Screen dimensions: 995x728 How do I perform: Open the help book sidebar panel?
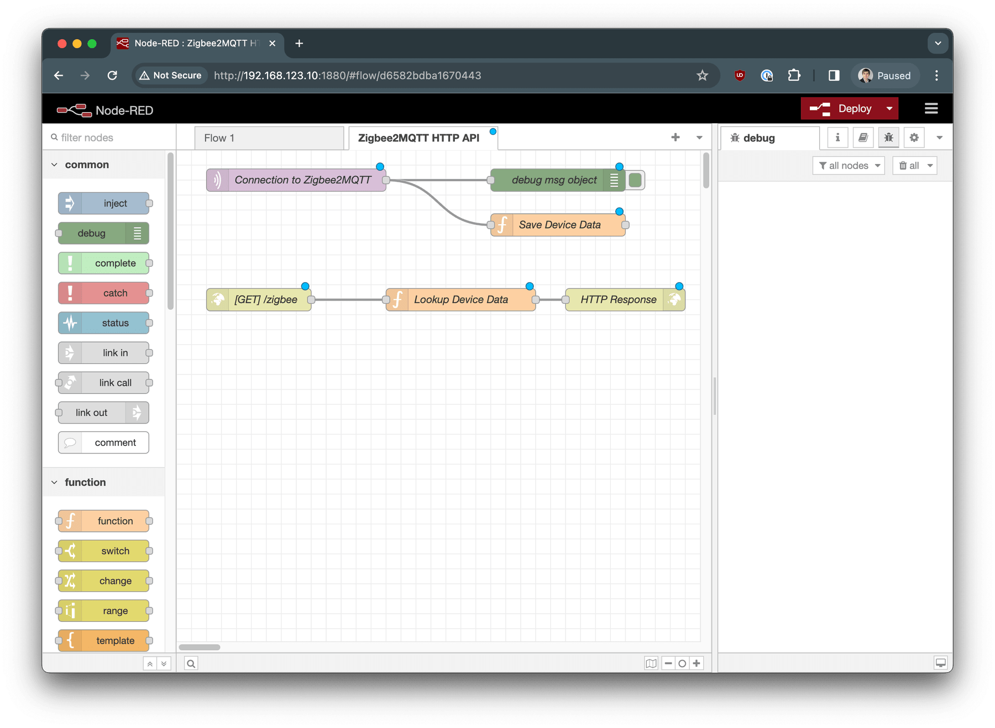(x=863, y=138)
